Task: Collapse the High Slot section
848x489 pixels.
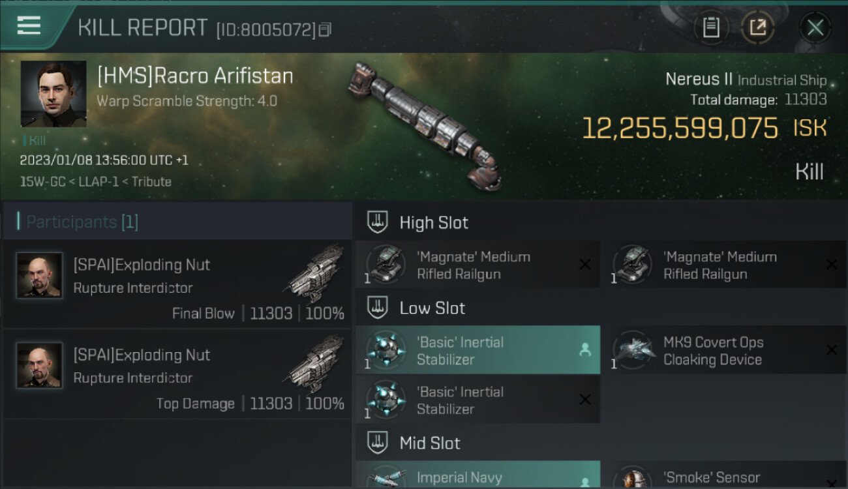Action: point(378,222)
